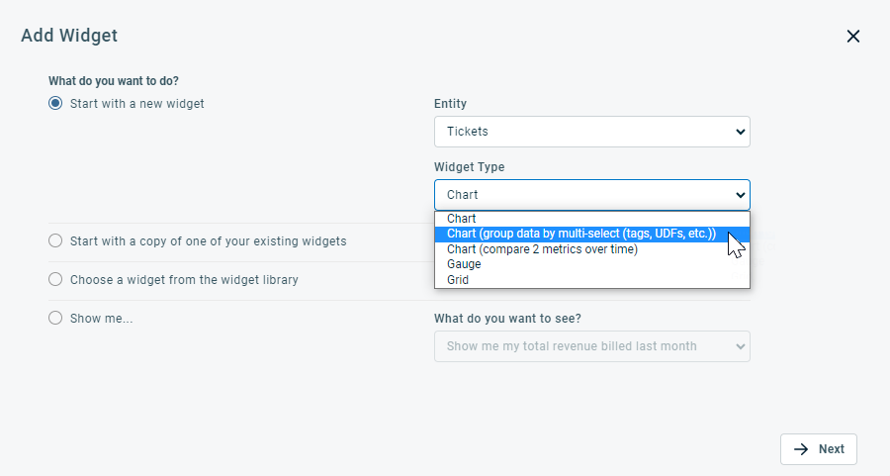The height and width of the screenshot is (476, 890).
Task: Click the 'Start with a new widget' label
Action: [136, 103]
